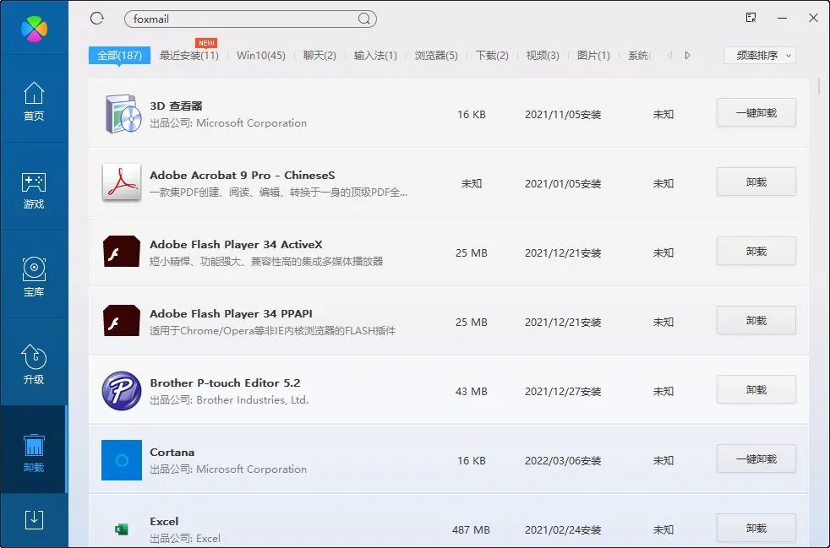Switch to 输入法(1) tab
This screenshot has height=548, width=830.
[375, 56]
